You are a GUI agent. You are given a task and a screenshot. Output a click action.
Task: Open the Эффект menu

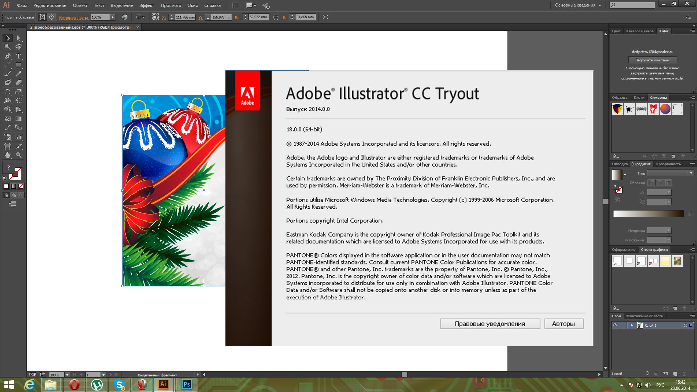pos(147,5)
